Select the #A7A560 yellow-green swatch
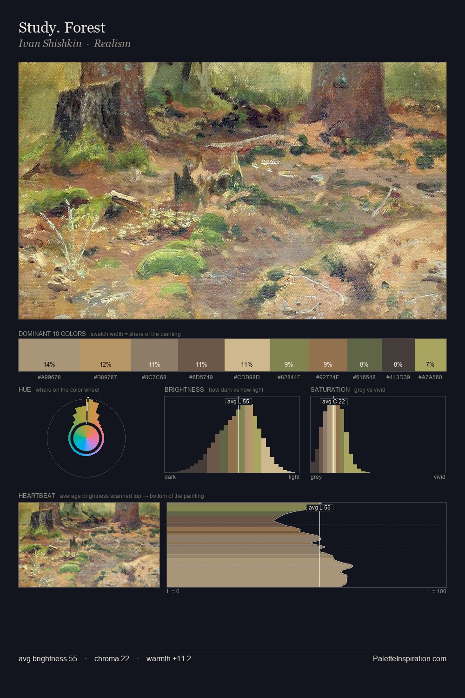The height and width of the screenshot is (698, 465). coord(431,355)
